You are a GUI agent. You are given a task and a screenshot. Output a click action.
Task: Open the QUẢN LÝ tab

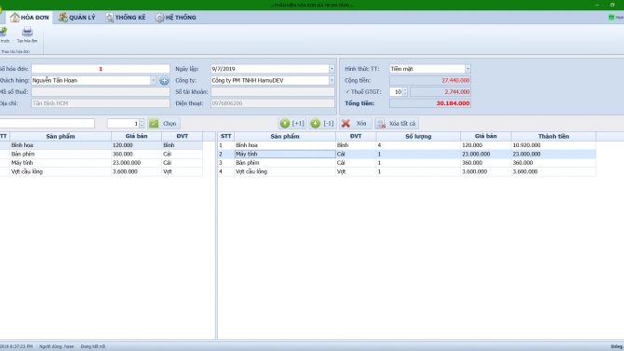76,18
